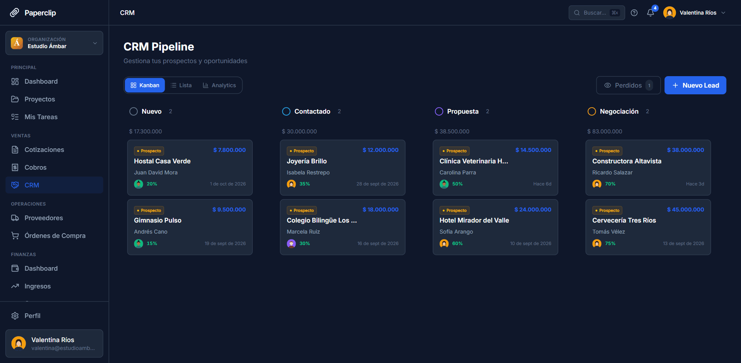Open Mis Tareas from the sidebar
The image size is (741, 363).
coord(54,117)
